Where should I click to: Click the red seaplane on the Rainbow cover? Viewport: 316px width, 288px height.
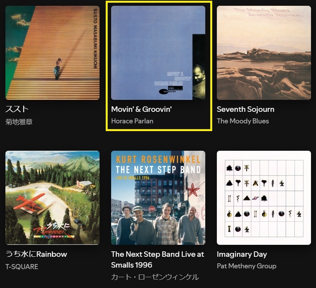[30, 203]
